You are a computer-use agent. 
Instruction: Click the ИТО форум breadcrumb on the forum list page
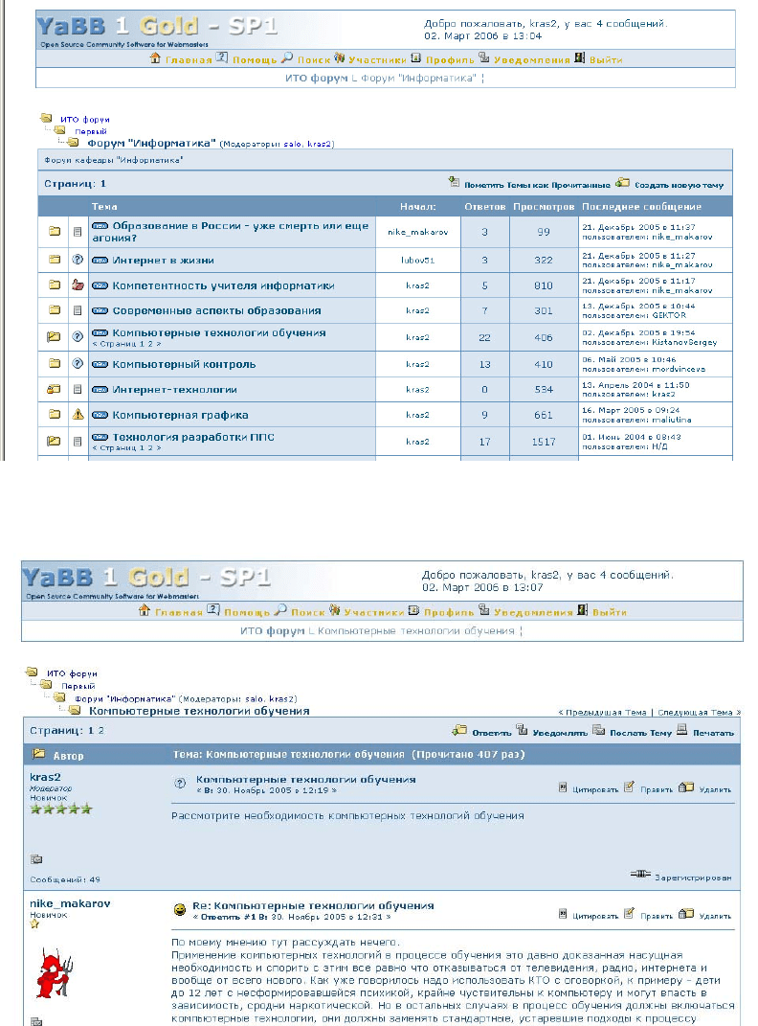coord(85,120)
